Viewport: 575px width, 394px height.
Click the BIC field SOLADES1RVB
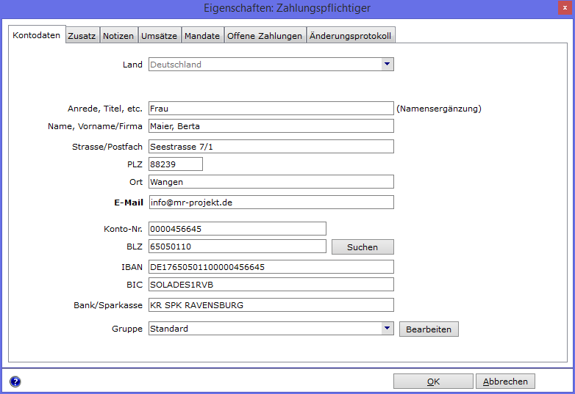[x=271, y=284]
